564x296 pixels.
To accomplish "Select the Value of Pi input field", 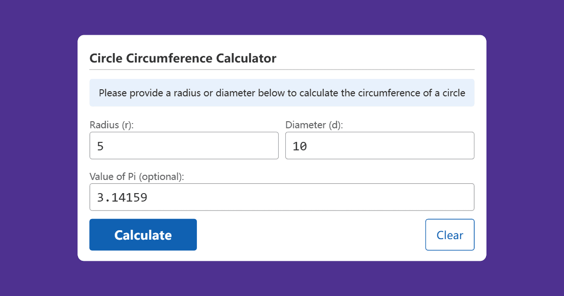I will [x=282, y=197].
